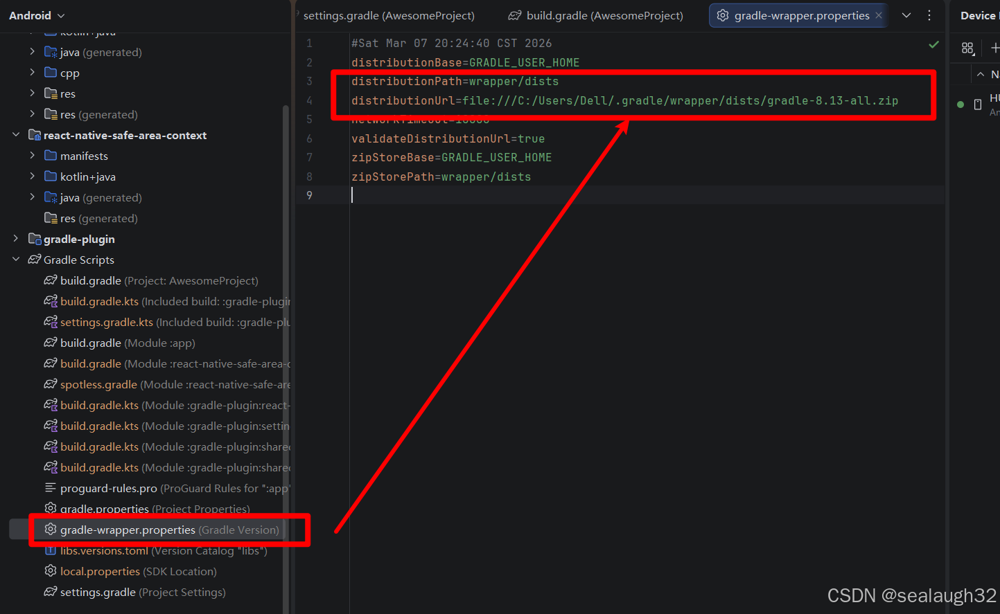1000x614 pixels.
Task: Click the zipStoreBase=GRADLE_USER_HOME line
Action: [451, 157]
